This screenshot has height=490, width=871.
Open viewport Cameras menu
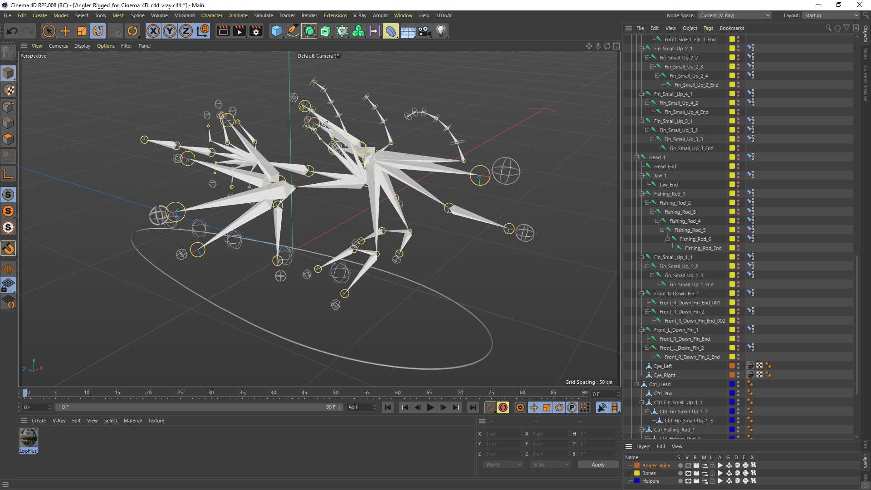click(x=58, y=46)
